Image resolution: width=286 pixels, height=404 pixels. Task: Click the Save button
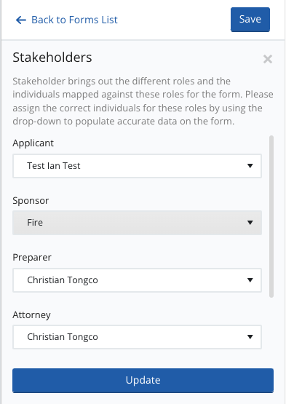pyautogui.click(x=250, y=20)
